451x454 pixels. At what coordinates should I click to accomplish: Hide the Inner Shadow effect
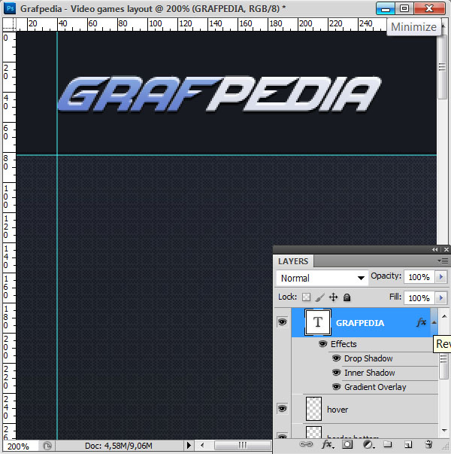[x=336, y=373]
